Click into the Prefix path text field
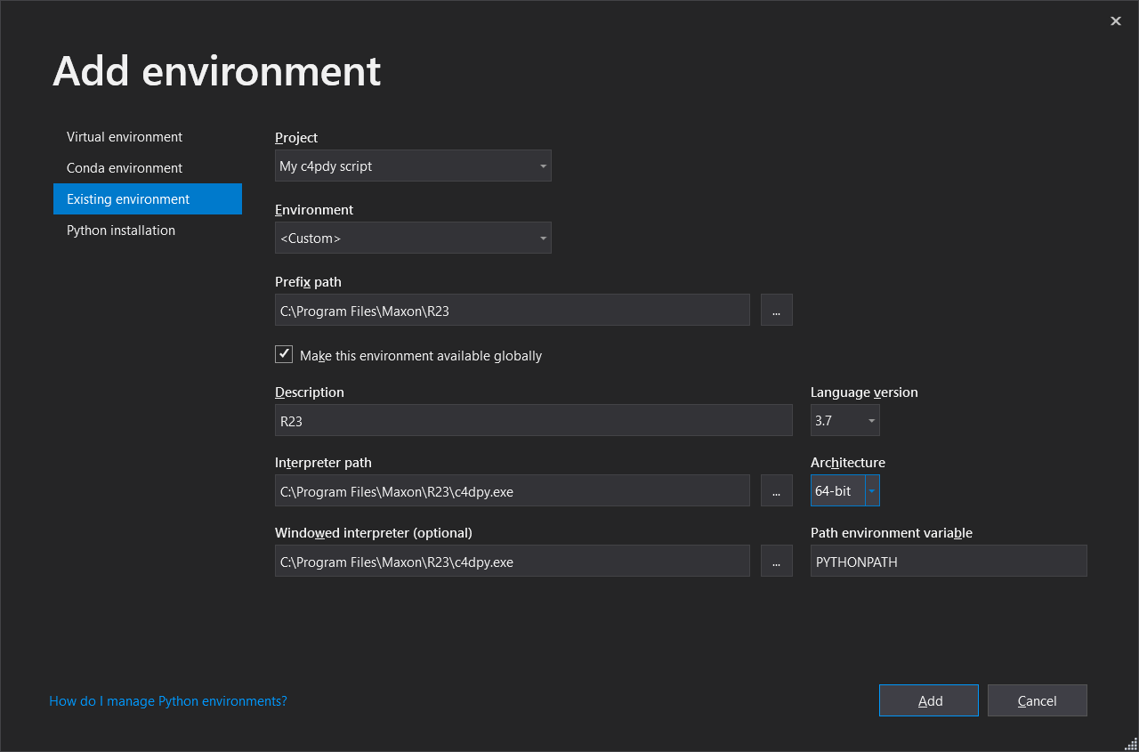Screen dimensions: 1139x752 (x=512, y=310)
